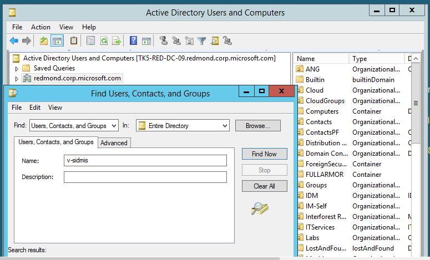Select the IM-Self entry in list
The height and width of the screenshot is (260, 430).
pos(316,206)
